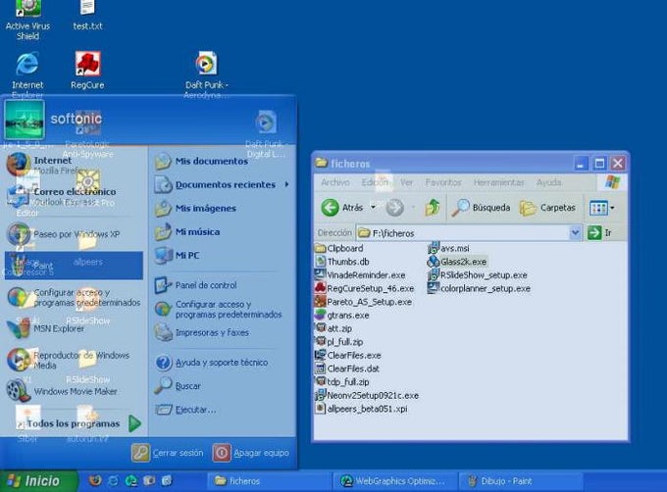Select colorplanner_setup.exe file

pyautogui.click(x=479, y=288)
